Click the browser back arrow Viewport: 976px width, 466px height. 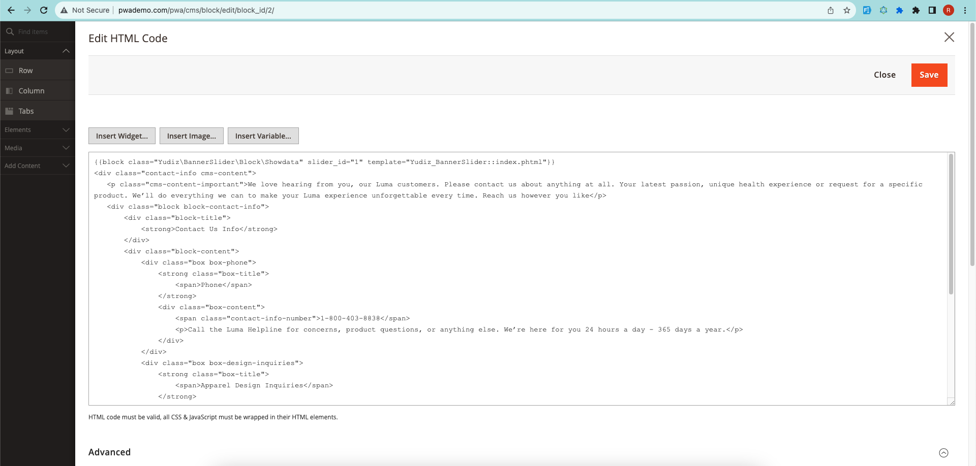pyautogui.click(x=11, y=10)
